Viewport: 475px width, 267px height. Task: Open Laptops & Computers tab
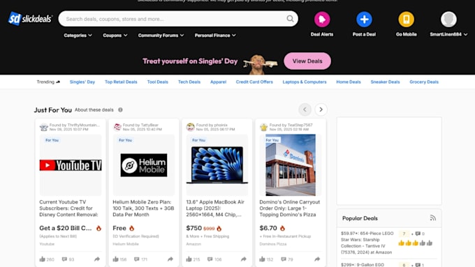click(x=305, y=82)
